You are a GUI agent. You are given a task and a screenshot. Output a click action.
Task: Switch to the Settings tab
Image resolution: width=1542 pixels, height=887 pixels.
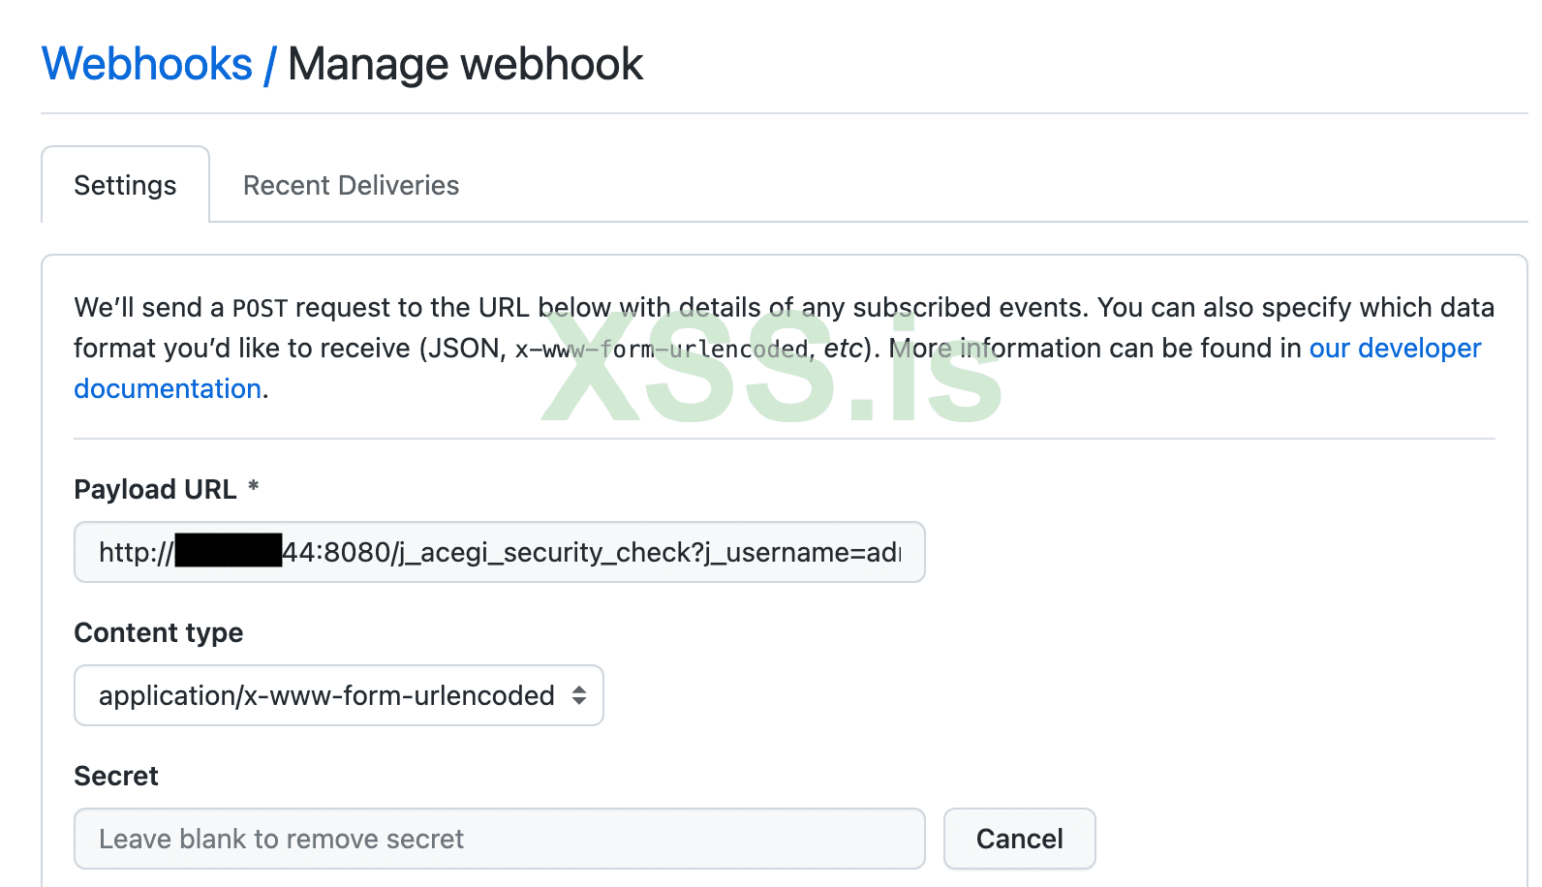pos(125,185)
